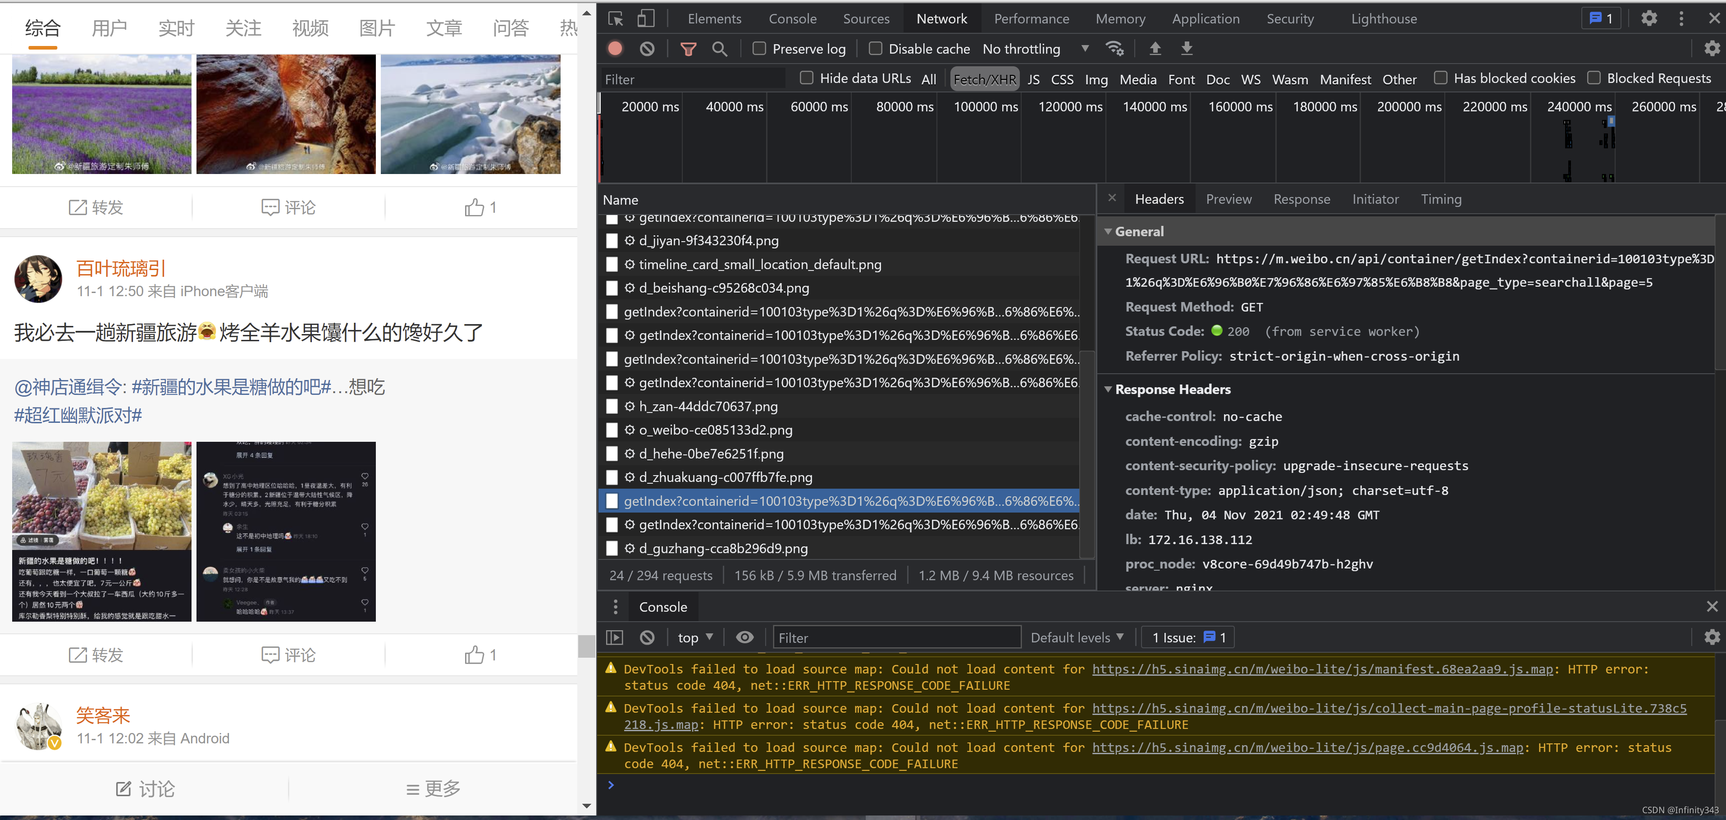Filter requests by Img type
The height and width of the screenshot is (820, 1726).
pos(1096,79)
